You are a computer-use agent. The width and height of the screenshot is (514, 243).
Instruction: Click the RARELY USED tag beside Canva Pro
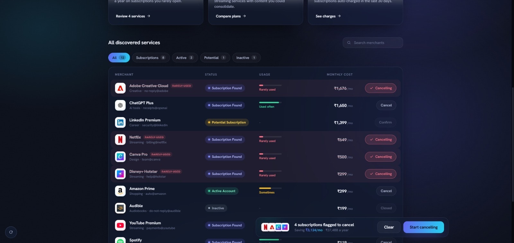161,154
